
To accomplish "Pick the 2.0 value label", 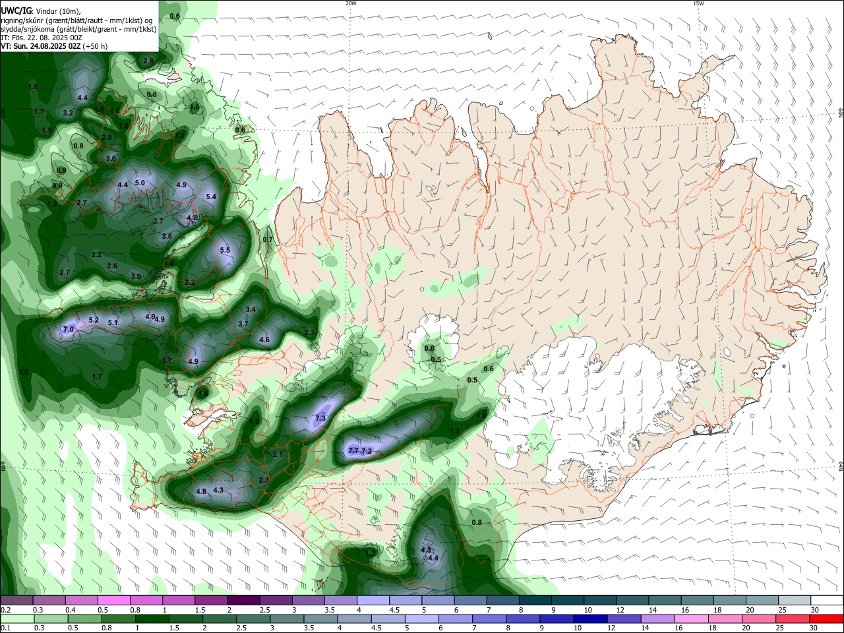I will click(107, 137).
